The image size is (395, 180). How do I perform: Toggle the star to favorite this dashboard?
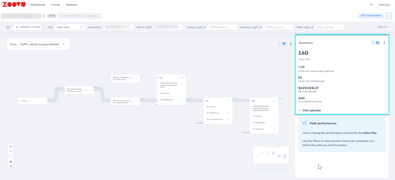pos(44,16)
